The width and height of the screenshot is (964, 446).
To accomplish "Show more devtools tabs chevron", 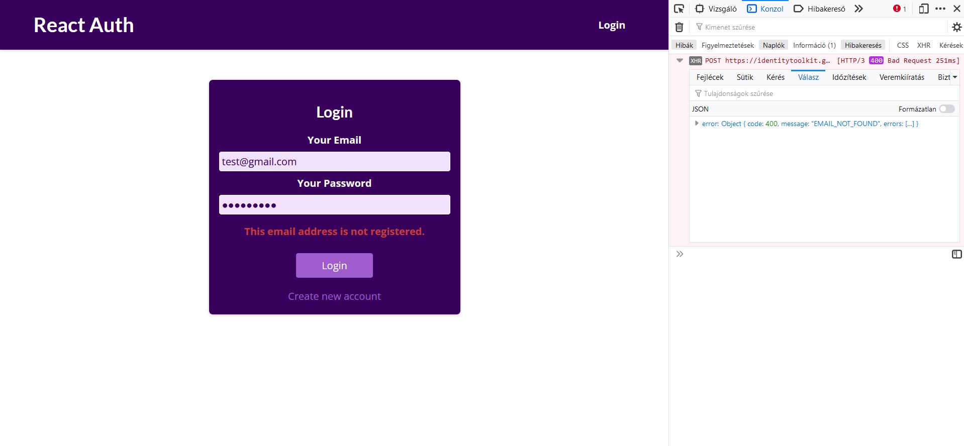I will point(858,9).
